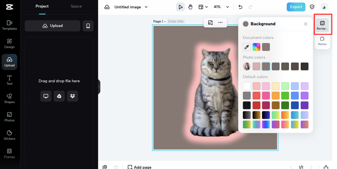337x169 pixels.
Task: Click the cloud save status icon
Action: point(107,7)
